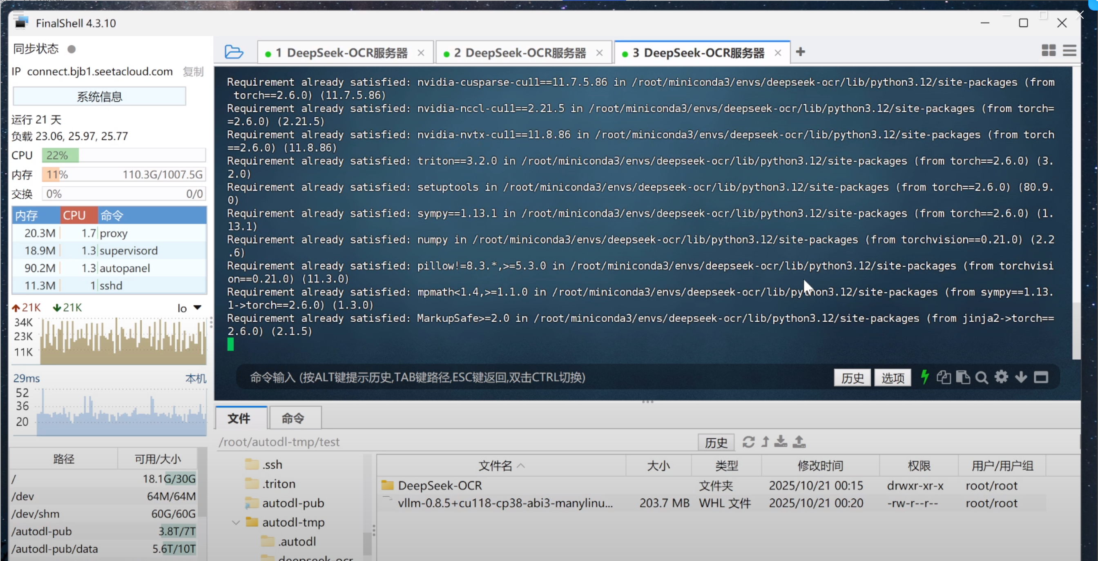Open terminal search with magnifier icon
Screen dimensions: 1098x561
click(x=982, y=377)
